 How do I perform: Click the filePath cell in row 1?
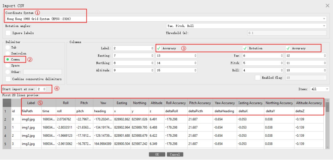click(31, 111)
